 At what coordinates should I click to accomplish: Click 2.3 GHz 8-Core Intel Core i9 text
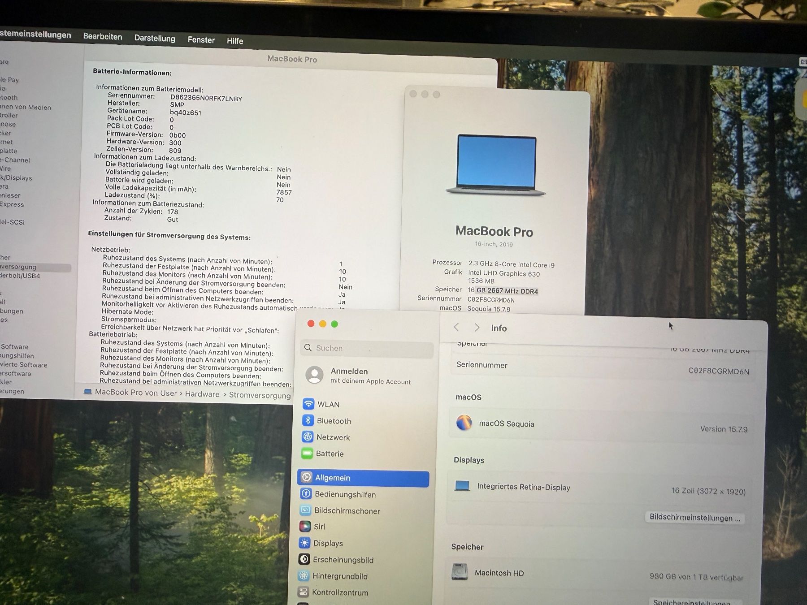click(512, 264)
